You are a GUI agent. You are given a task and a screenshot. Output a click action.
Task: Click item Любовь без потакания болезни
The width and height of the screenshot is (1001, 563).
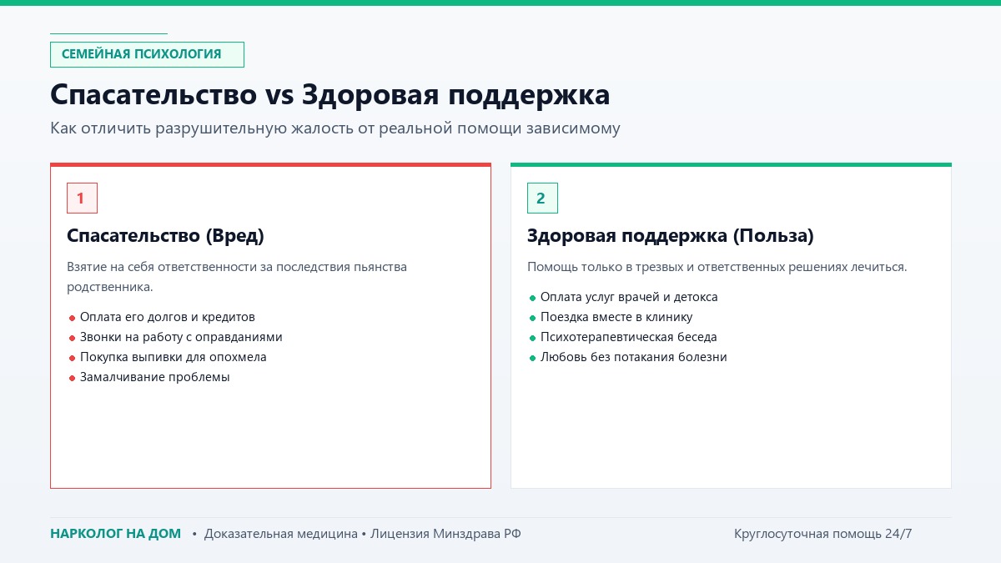click(x=633, y=357)
